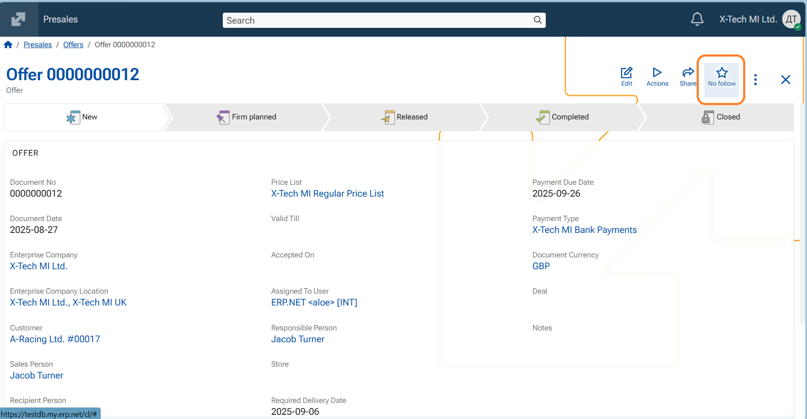
Task: Open the notifications bell
Action: (x=697, y=19)
